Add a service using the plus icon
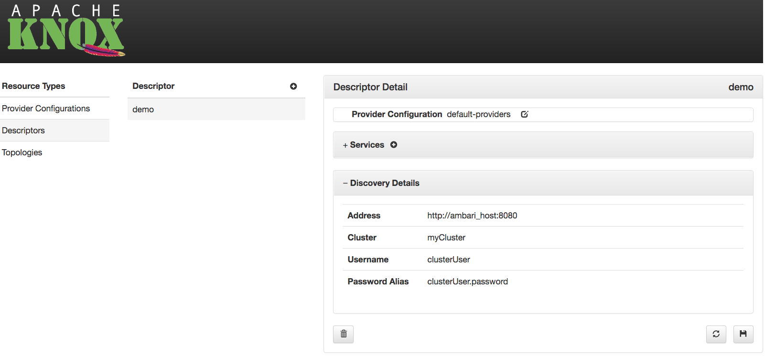 point(394,145)
